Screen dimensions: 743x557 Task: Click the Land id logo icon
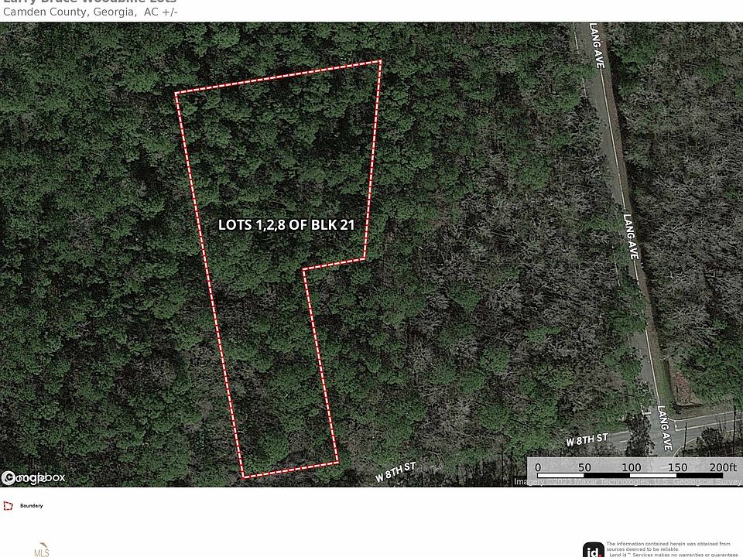point(594,550)
